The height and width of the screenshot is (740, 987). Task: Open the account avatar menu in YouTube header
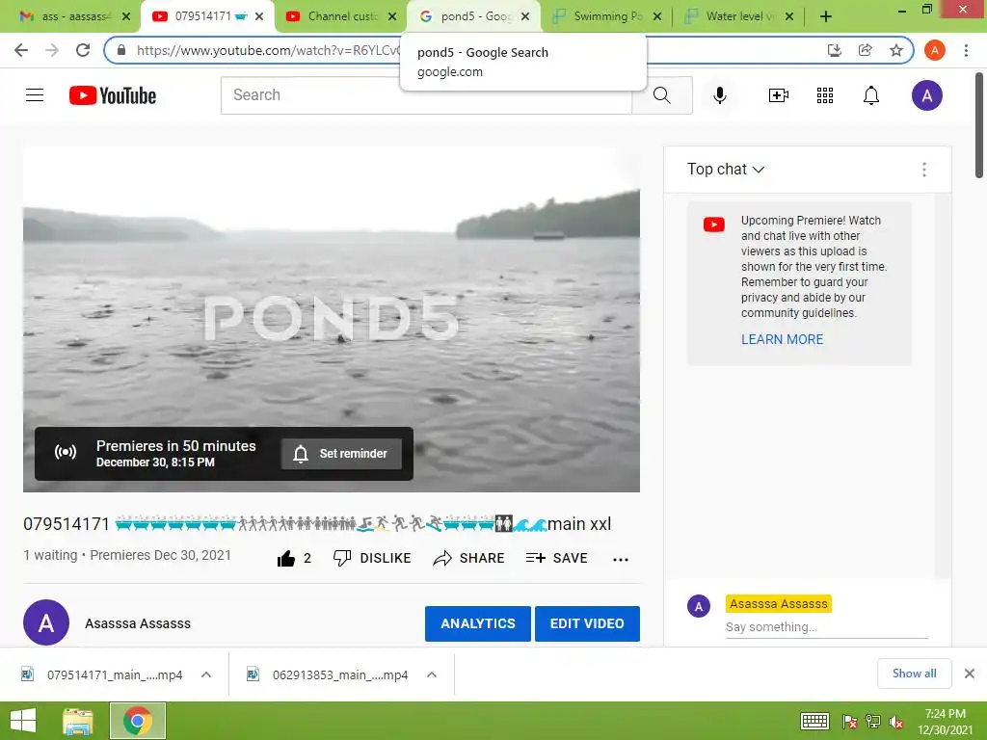click(x=926, y=95)
